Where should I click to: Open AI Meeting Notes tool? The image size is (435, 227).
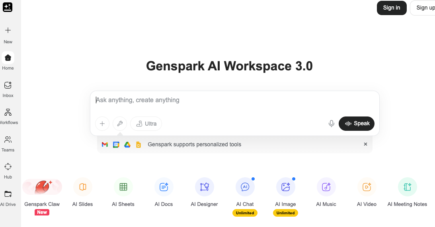coord(407,192)
